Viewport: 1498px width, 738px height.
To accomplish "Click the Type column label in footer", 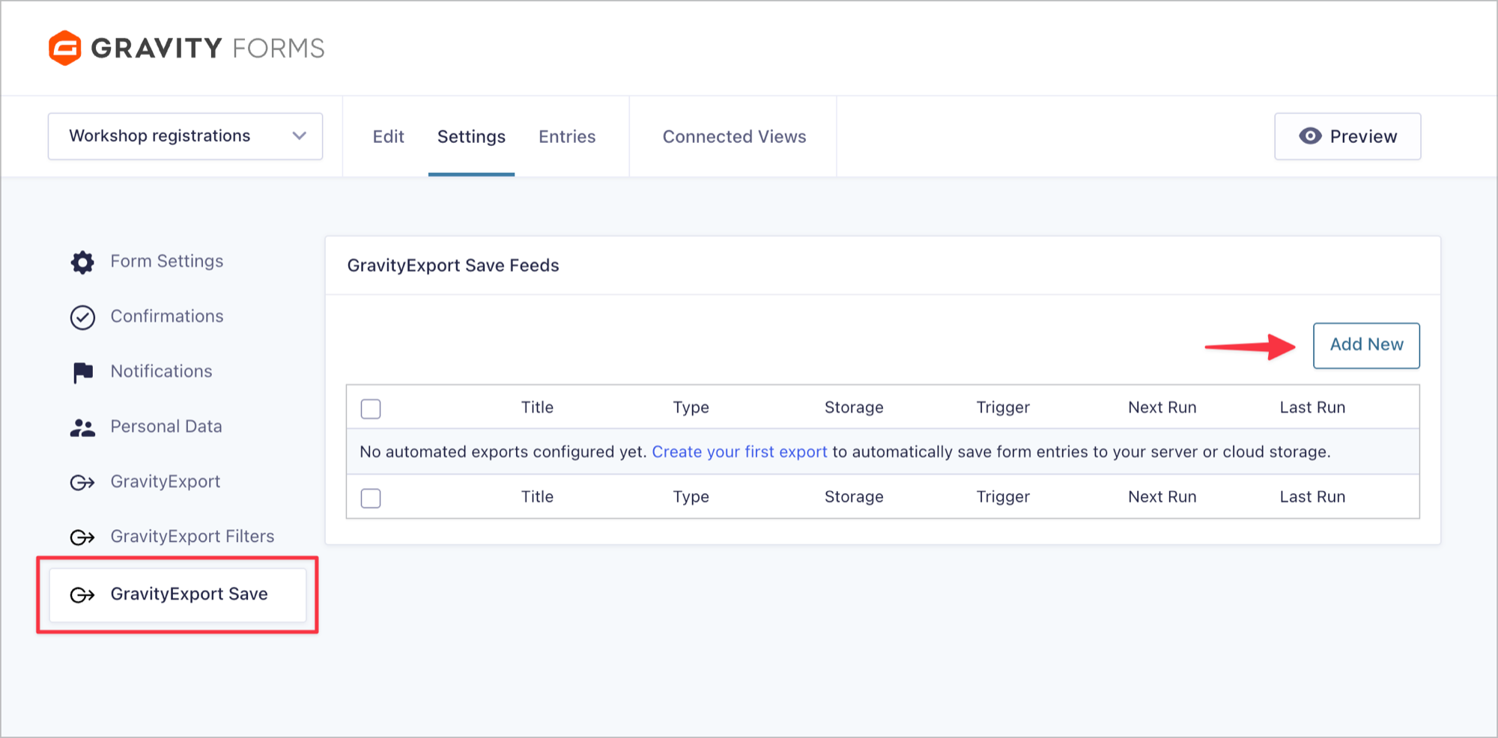I will coord(691,496).
